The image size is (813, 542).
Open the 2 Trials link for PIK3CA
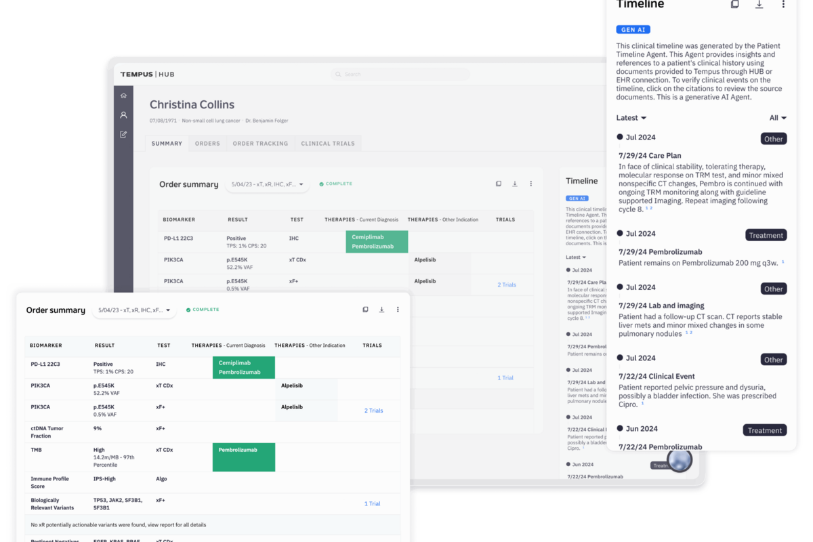click(x=372, y=410)
